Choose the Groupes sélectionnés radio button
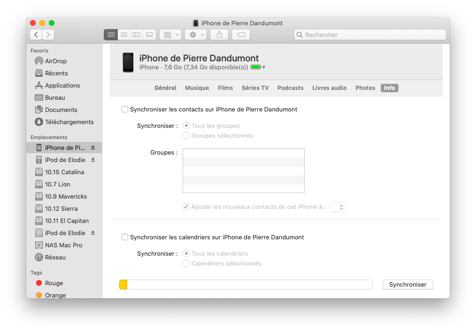Image resolution: width=476 pixels, height=333 pixels. (186, 135)
